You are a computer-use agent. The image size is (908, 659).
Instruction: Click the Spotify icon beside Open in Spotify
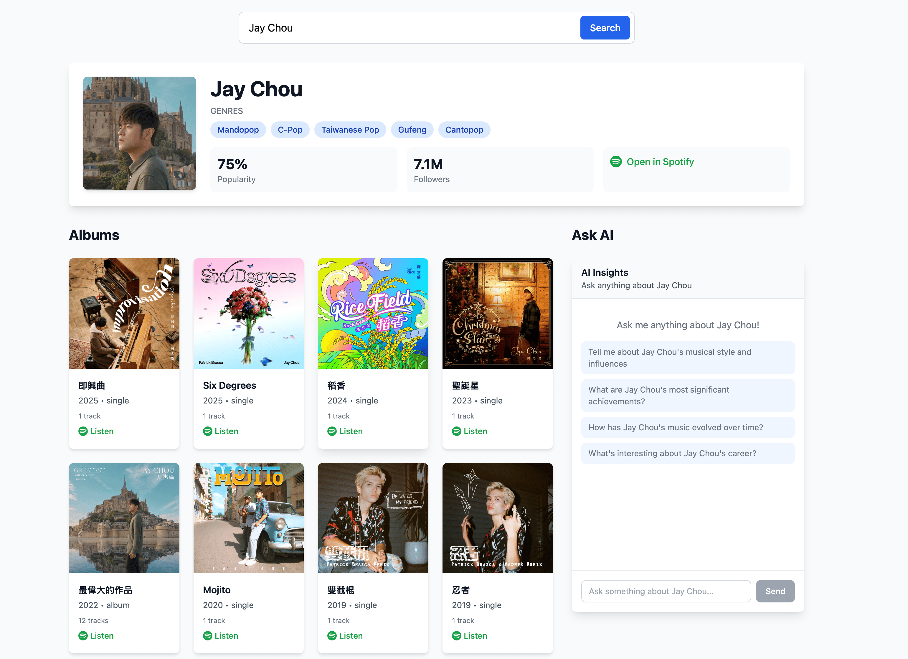[x=616, y=162]
